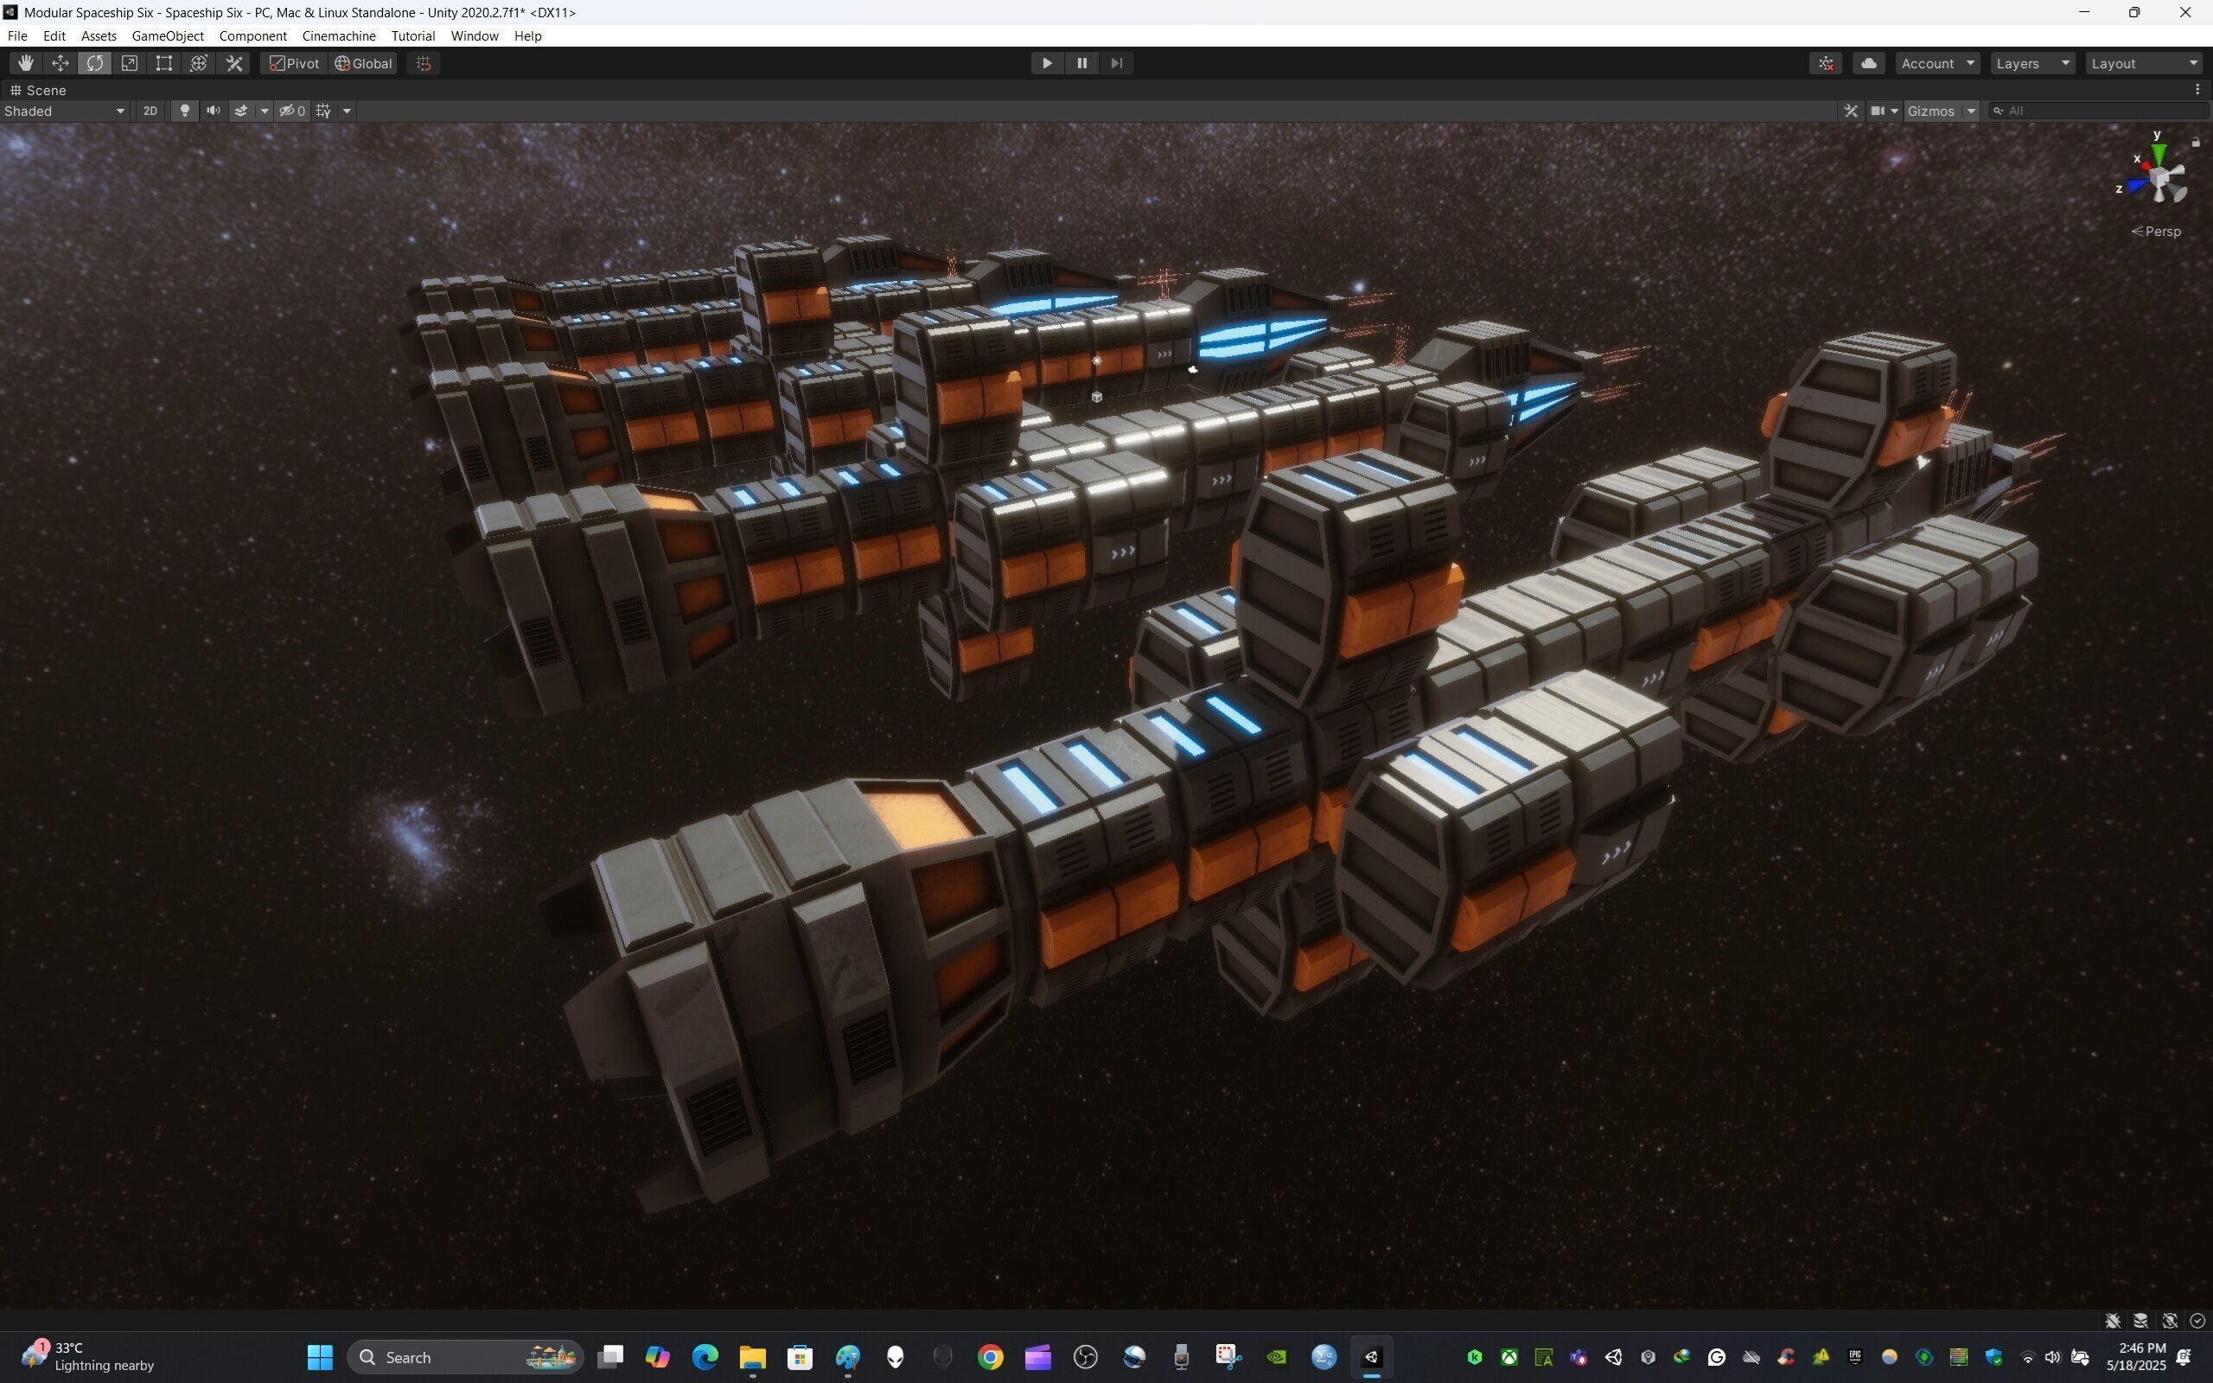Select the Move tool

61,63
